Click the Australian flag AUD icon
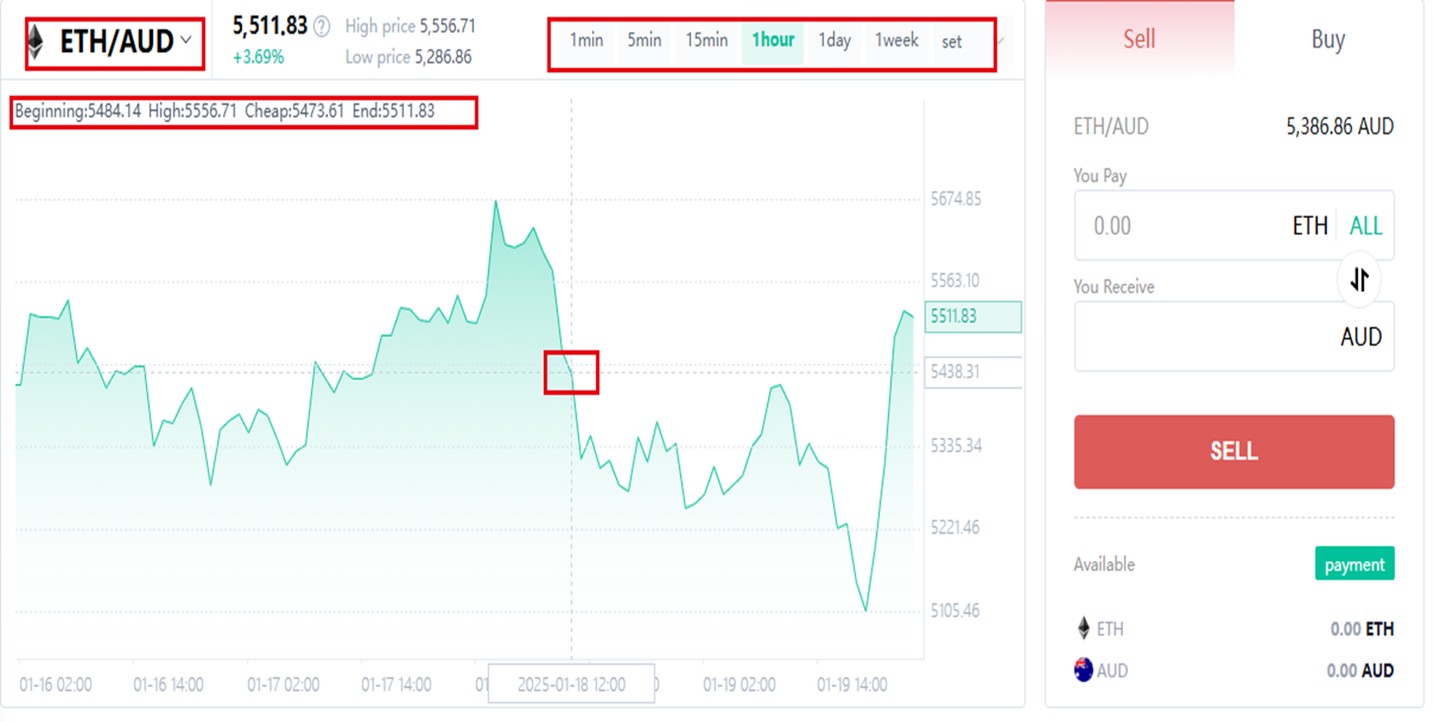The width and height of the screenshot is (1434, 722). (x=1084, y=671)
